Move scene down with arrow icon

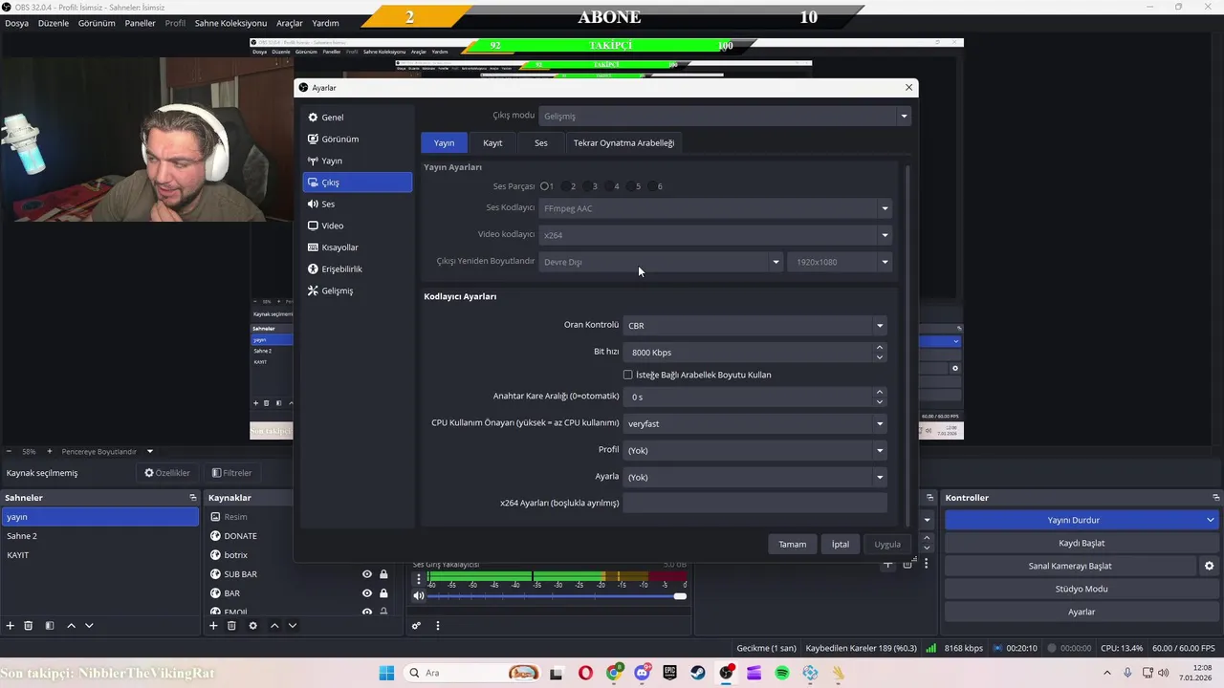[x=89, y=626]
